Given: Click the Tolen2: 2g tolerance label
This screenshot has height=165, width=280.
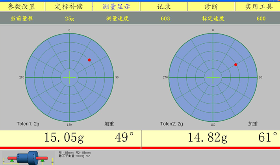Looking at the screenshot, I should [x=171, y=124].
